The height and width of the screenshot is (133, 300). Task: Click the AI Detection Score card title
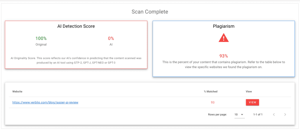pos(76,26)
